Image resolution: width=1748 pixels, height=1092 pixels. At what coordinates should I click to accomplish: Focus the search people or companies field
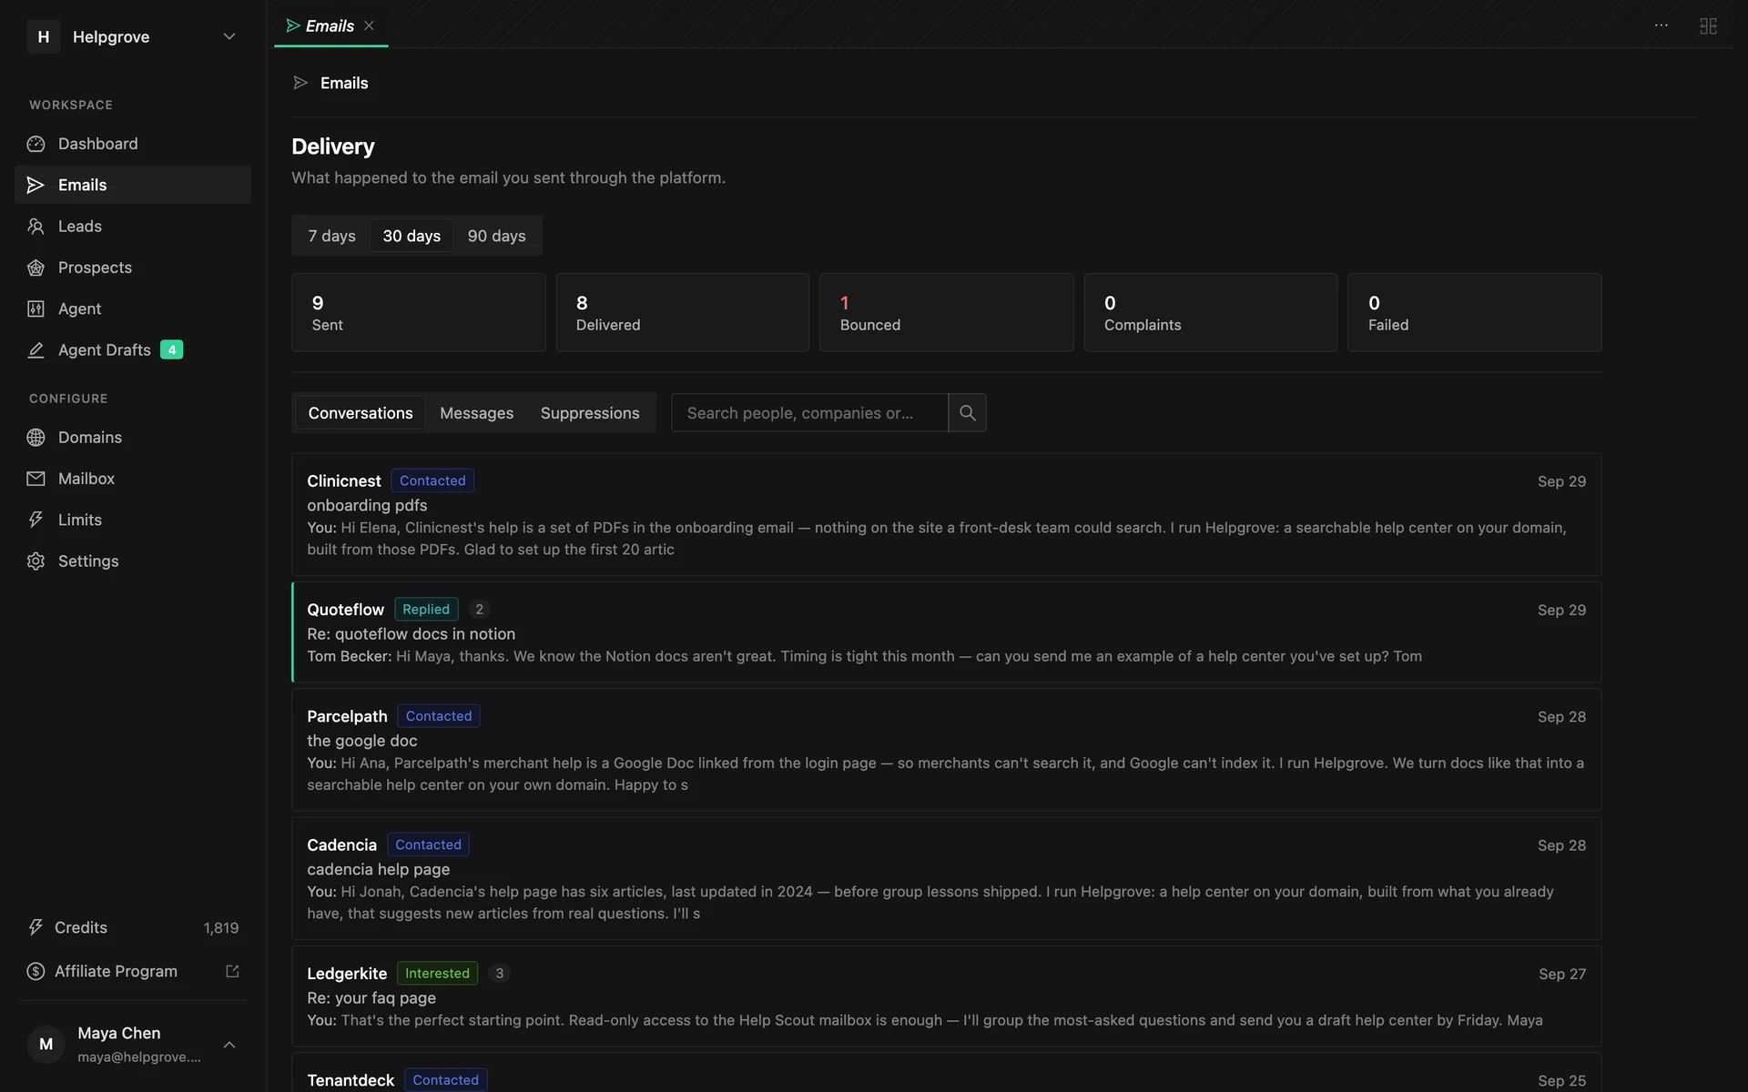click(809, 412)
